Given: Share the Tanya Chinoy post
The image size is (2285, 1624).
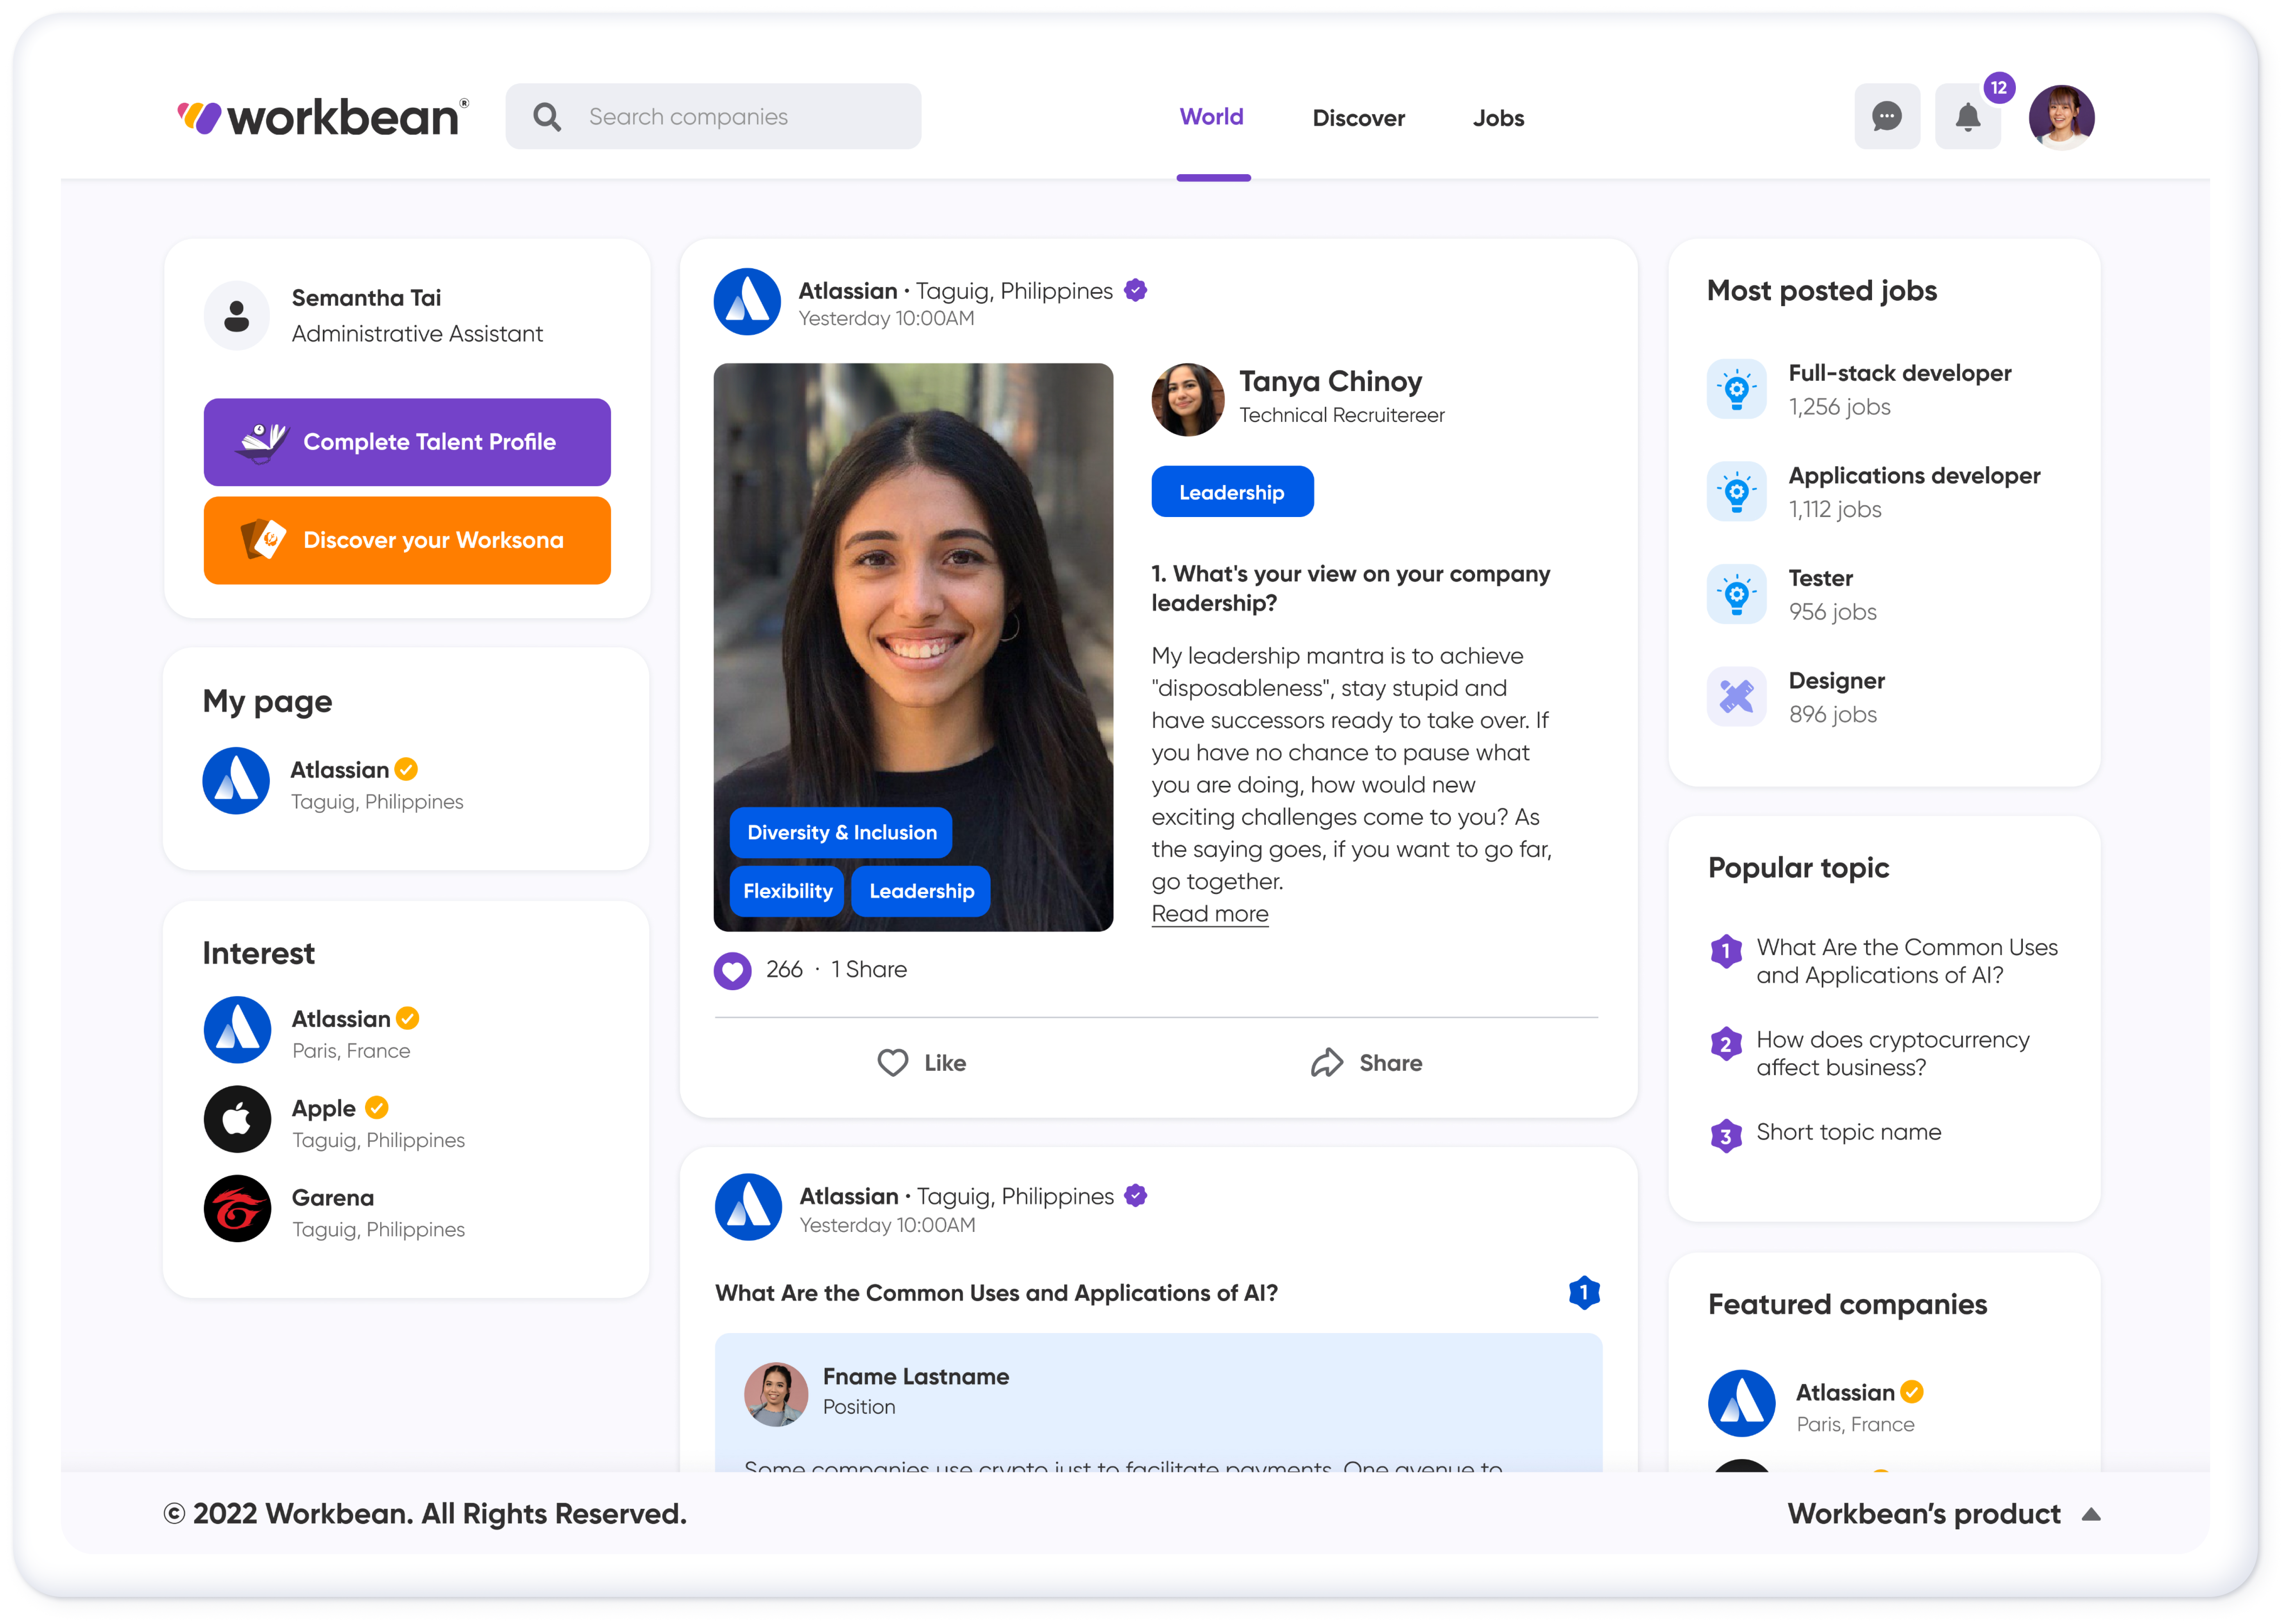Looking at the screenshot, I should coord(1366,1063).
